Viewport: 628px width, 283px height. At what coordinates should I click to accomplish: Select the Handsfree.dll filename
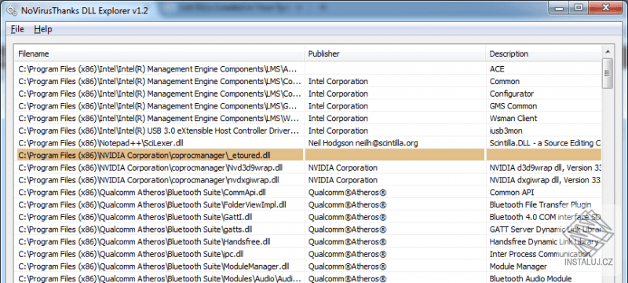tap(144, 241)
